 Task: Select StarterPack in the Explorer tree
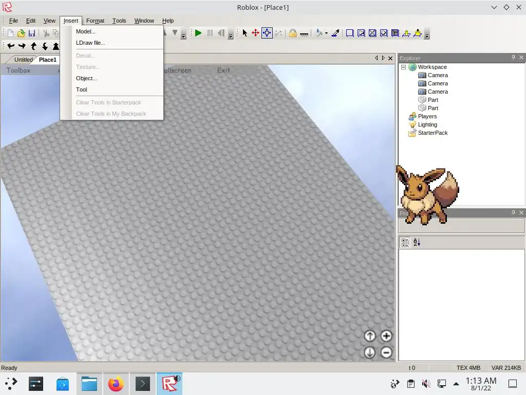coord(433,133)
